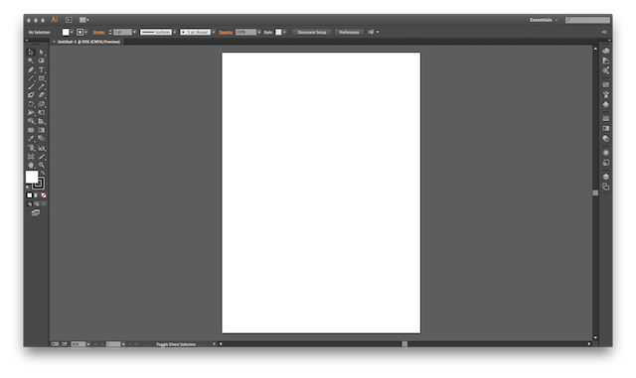Image resolution: width=636 pixels, height=378 pixels.
Task: Open the Graphic Styles panel icon
Action: pyautogui.click(x=606, y=163)
